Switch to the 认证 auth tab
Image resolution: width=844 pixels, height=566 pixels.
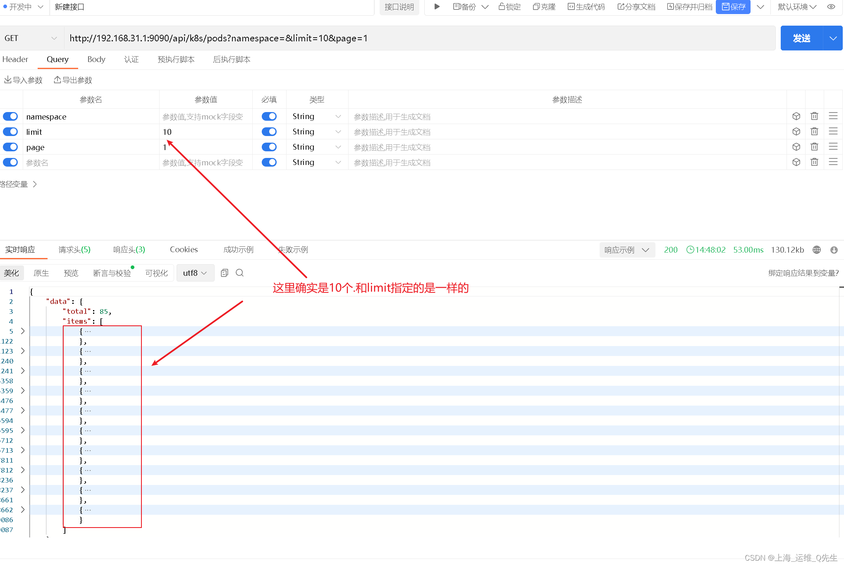pos(132,60)
